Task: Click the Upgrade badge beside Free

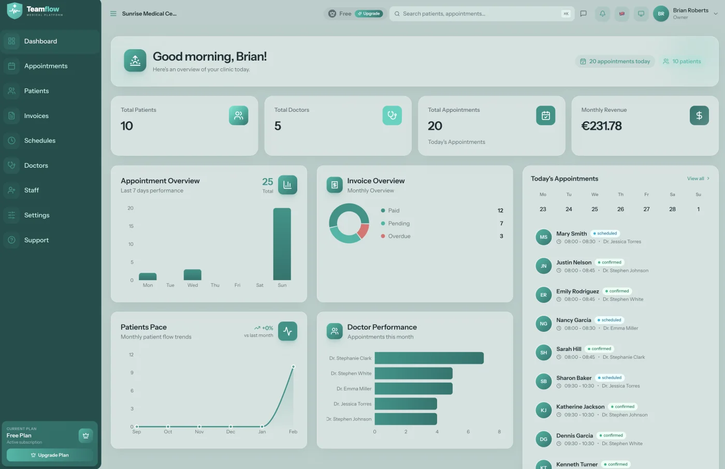Action: [369, 14]
